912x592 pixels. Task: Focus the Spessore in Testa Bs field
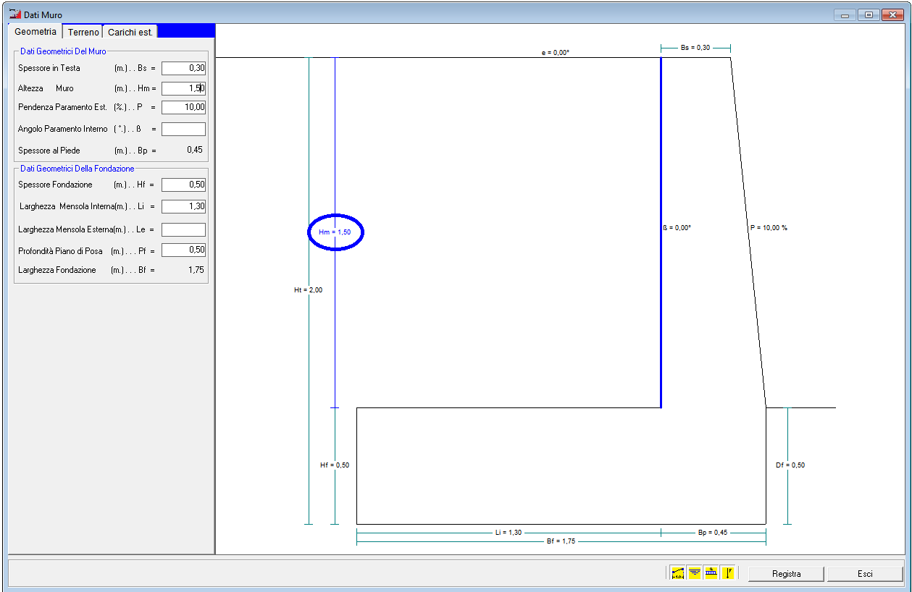[x=184, y=68]
